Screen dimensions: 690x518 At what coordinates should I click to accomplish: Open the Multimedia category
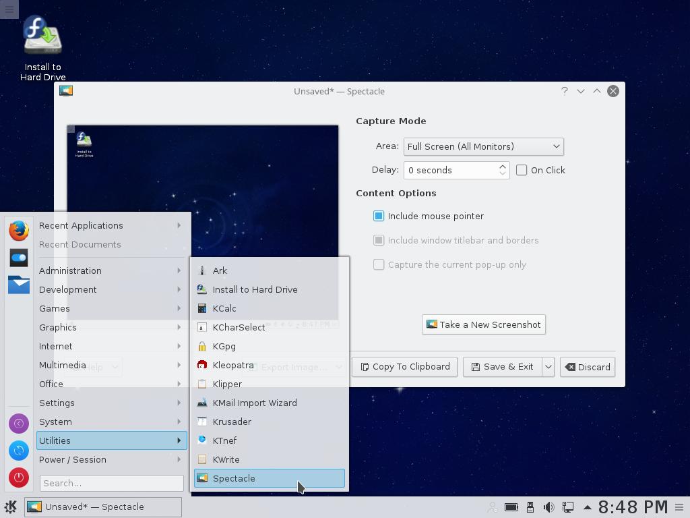pyautogui.click(x=111, y=365)
